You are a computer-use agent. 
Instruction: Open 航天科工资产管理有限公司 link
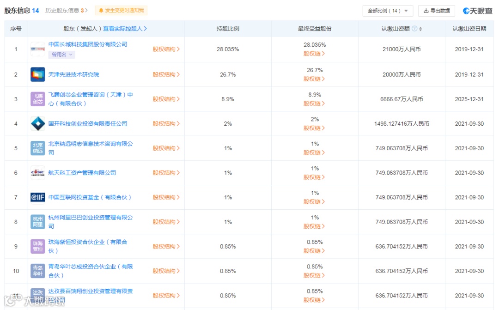(x=82, y=172)
